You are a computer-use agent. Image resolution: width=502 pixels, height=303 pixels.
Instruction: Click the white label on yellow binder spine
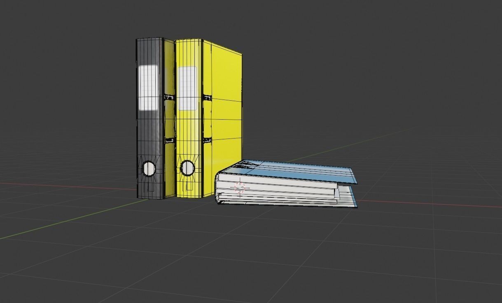click(187, 88)
